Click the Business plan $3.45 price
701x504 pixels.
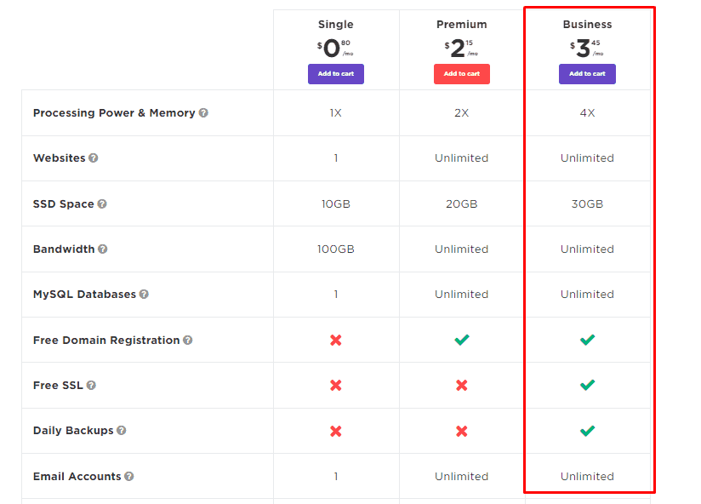point(586,49)
